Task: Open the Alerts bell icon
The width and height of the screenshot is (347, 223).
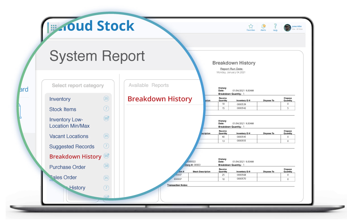Action: pyautogui.click(x=263, y=26)
